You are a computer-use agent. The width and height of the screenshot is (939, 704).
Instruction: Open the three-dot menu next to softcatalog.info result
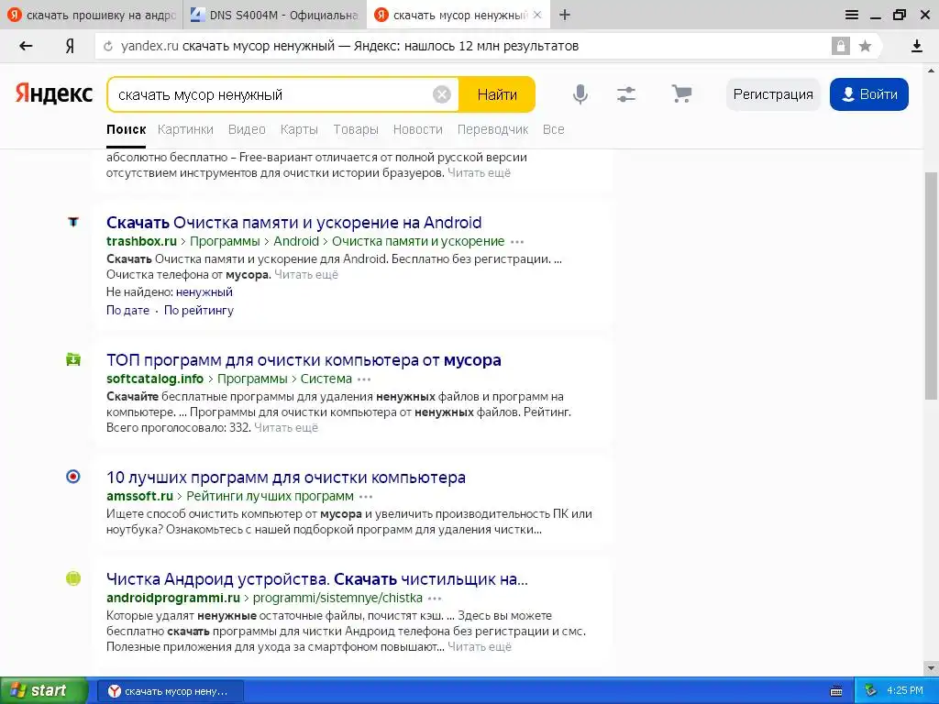pos(364,379)
